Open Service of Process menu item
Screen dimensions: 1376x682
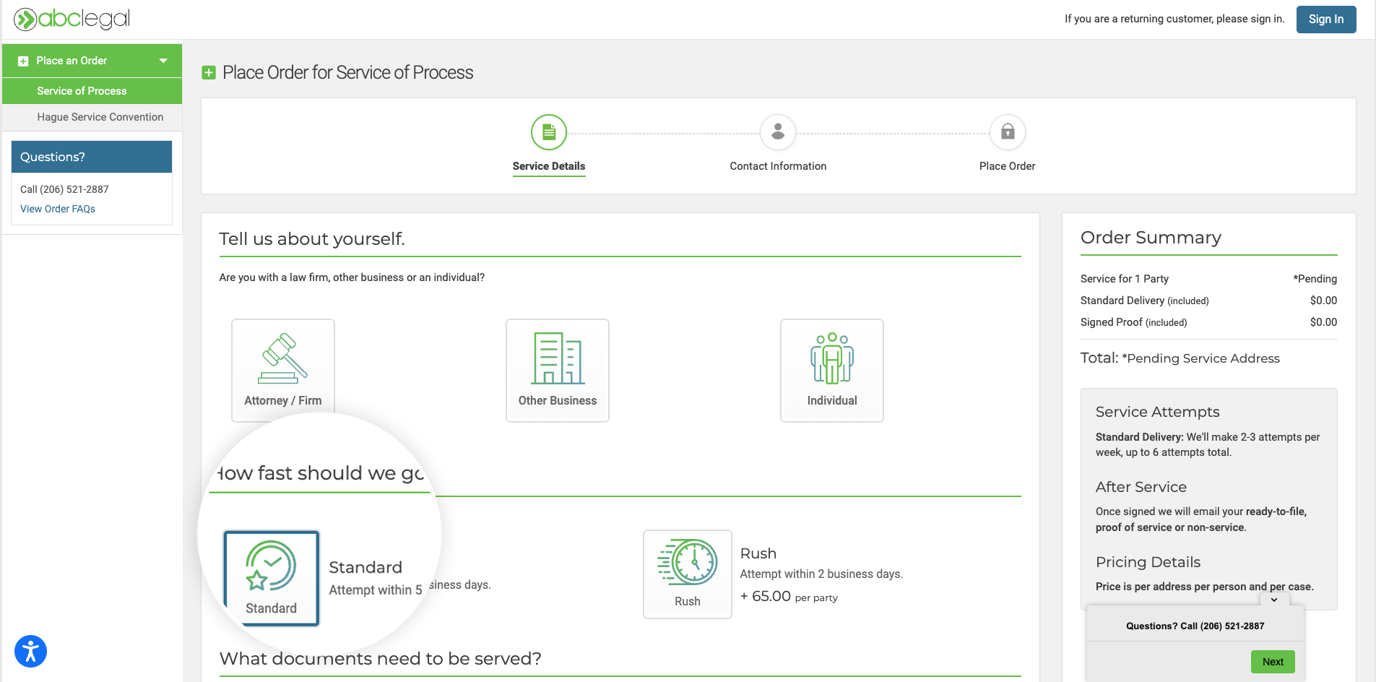pos(82,91)
